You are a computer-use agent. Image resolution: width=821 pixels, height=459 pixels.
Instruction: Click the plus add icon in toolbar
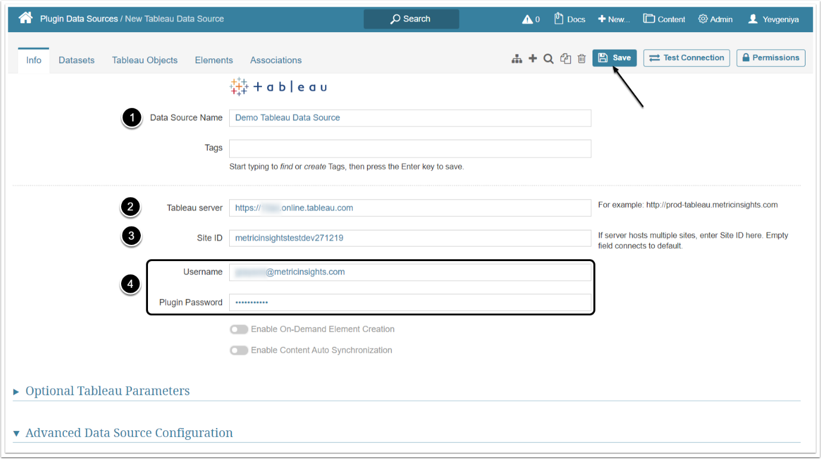[533, 58]
